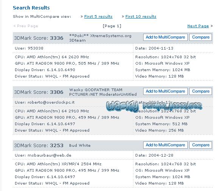Screen dimensions: 221x191
Task: Click User: 953038
Action: (x=29, y=48)
